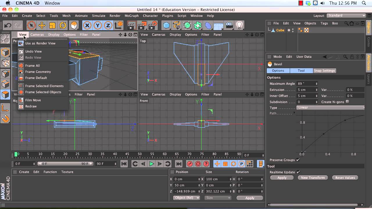Select the Live Selection tool
This screenshot has height=209, width=372.
click(x=31, y=26)
